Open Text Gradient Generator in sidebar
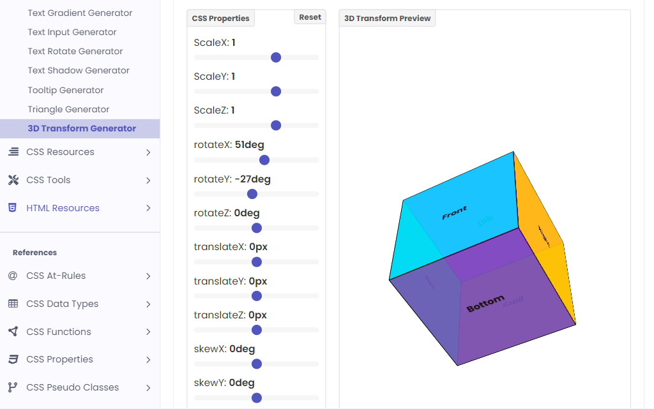This screenshot has width=654, height=409. (x=80, y=13)
